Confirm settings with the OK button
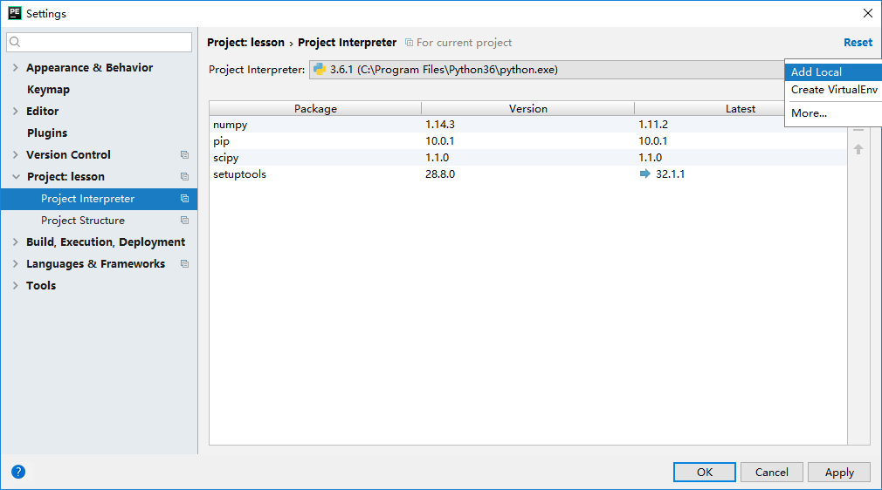Viewport: 882px width, 490px height. (704, 472)
